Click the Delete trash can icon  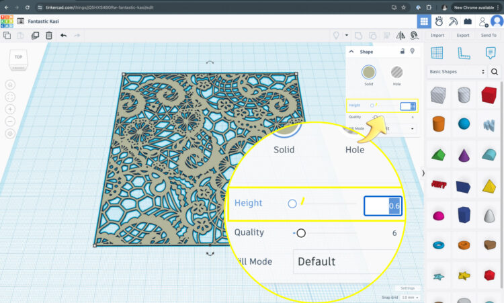(48, 35)
